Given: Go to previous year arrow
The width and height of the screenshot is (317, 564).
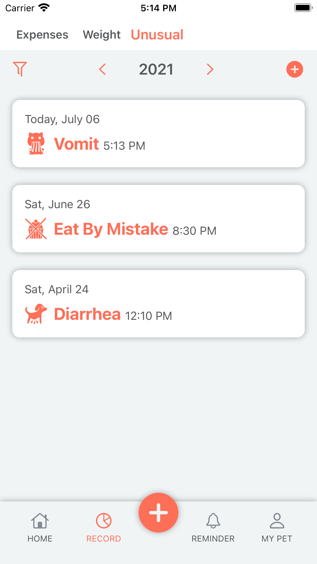Looking at the screenshot, I should (x=103, y=69).
